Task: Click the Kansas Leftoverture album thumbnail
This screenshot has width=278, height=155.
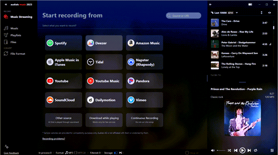Action: click(x=215, y=55)
